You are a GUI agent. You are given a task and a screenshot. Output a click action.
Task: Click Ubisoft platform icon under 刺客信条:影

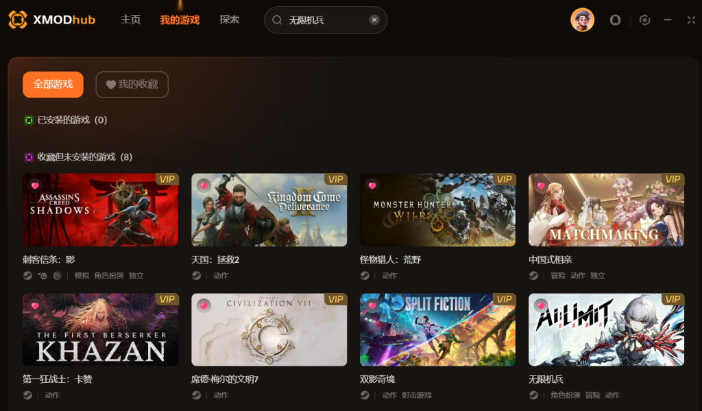(57, 276)
